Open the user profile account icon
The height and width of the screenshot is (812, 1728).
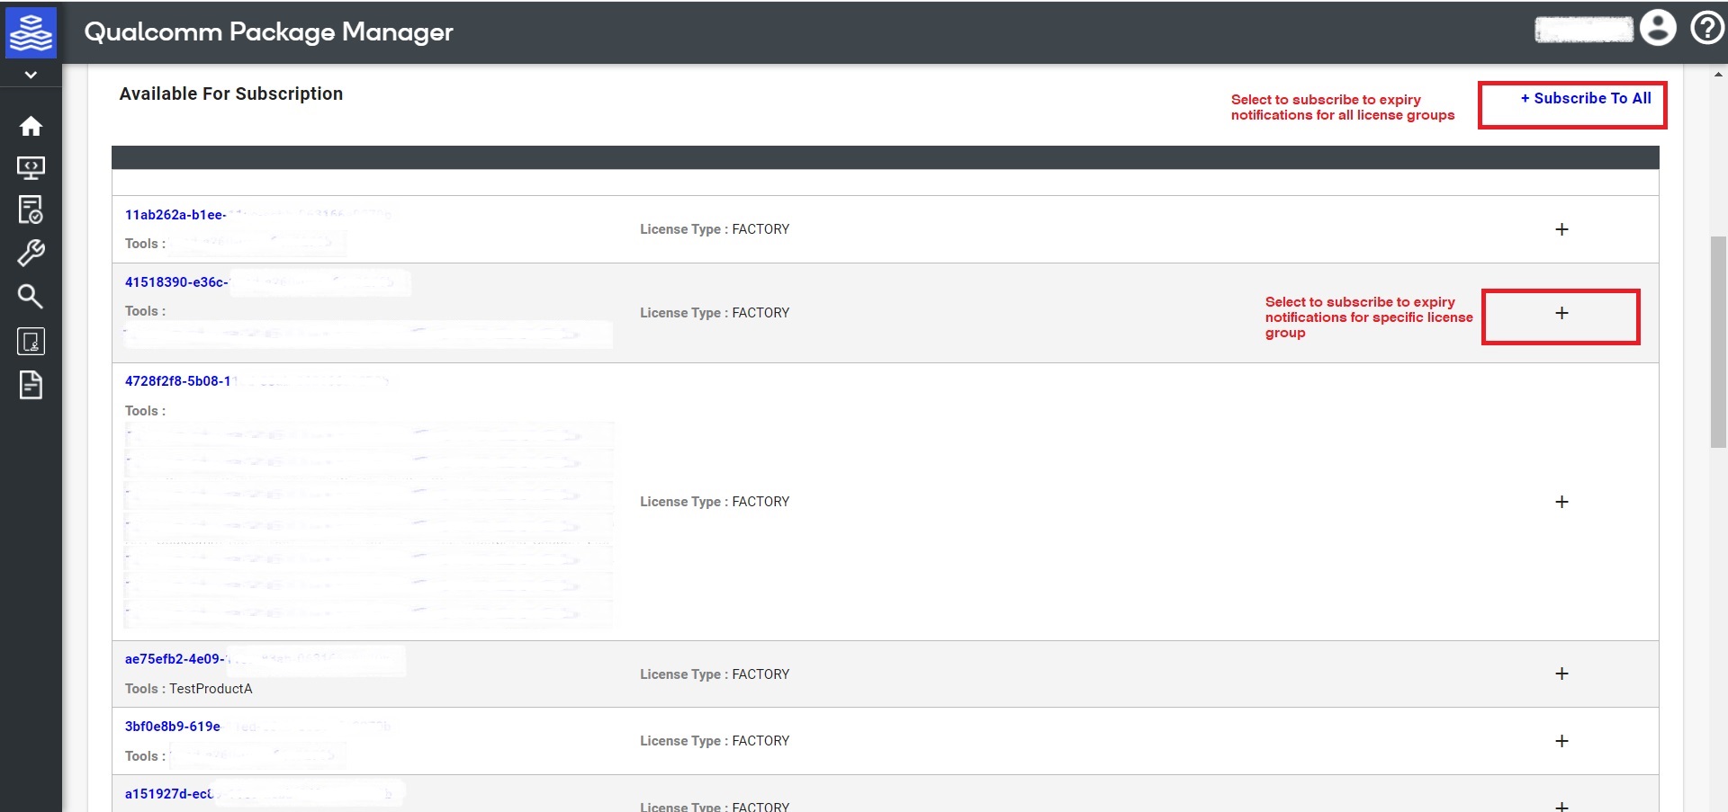pos(1659,28)
